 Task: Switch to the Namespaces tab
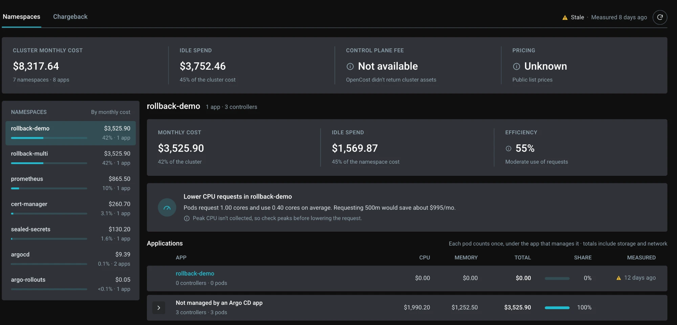coord(21,17)
